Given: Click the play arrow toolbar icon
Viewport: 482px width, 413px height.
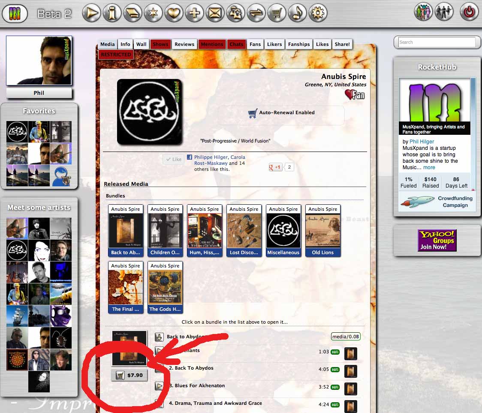Looking at the screenshot, I should point(91,13).
